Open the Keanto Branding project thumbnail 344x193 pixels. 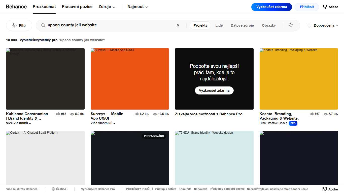coord(299,79)
